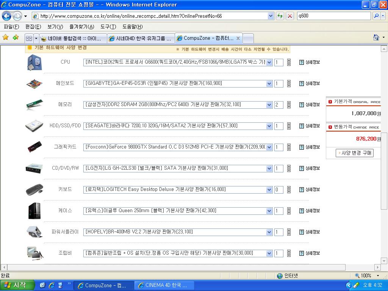Expand the LG GH-22LS30 optical drive dropdown
The height and width of the screenshot is (291, 388).
click(x=269, y=169)
